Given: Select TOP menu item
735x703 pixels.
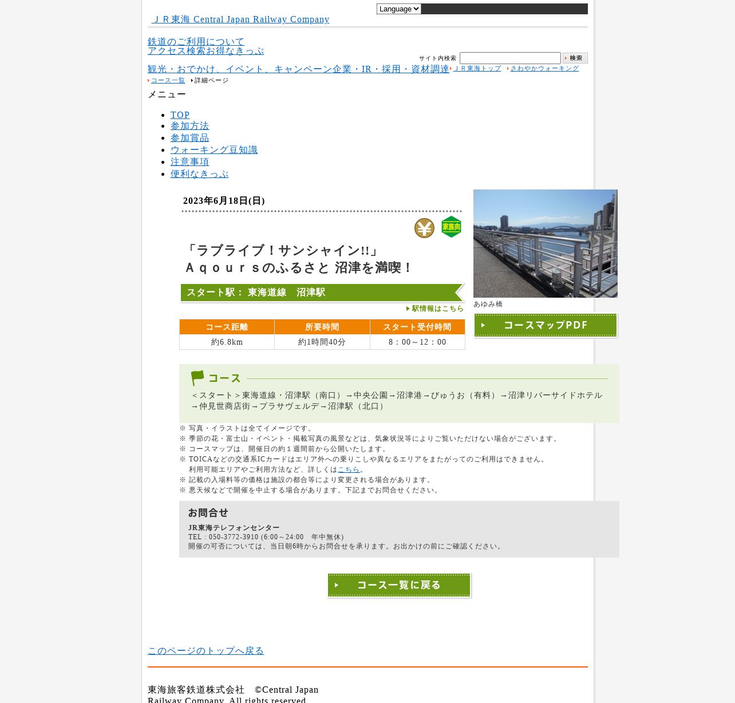Looking at the screenshot, I should click(x=180, y=115).
